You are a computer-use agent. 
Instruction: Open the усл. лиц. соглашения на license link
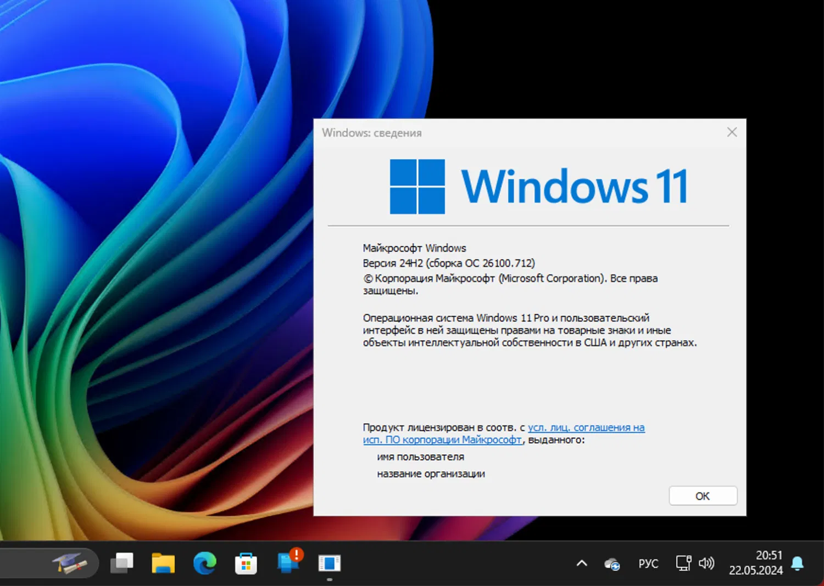coord(586,427)
